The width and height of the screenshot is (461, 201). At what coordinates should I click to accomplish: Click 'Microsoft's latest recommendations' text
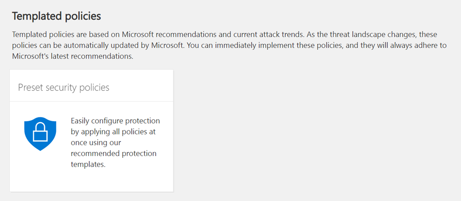coord(73,57)
